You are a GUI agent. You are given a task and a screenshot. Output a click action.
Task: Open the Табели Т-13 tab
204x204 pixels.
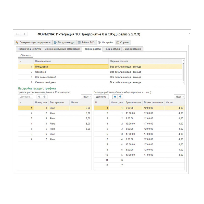[x=86, y=42]
